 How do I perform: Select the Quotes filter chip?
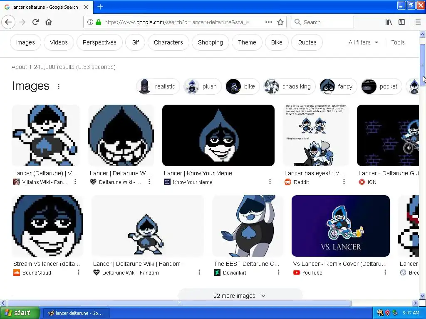pyautogui.click(x=307, y=42)
